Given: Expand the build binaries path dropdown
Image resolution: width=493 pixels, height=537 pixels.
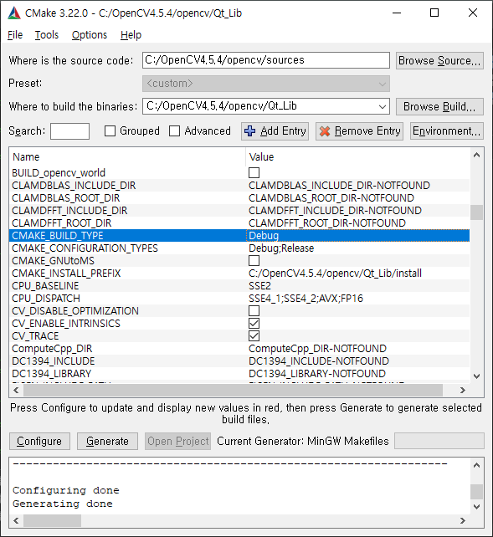Looking at the screenshot, I should click(x=383, y=106).
